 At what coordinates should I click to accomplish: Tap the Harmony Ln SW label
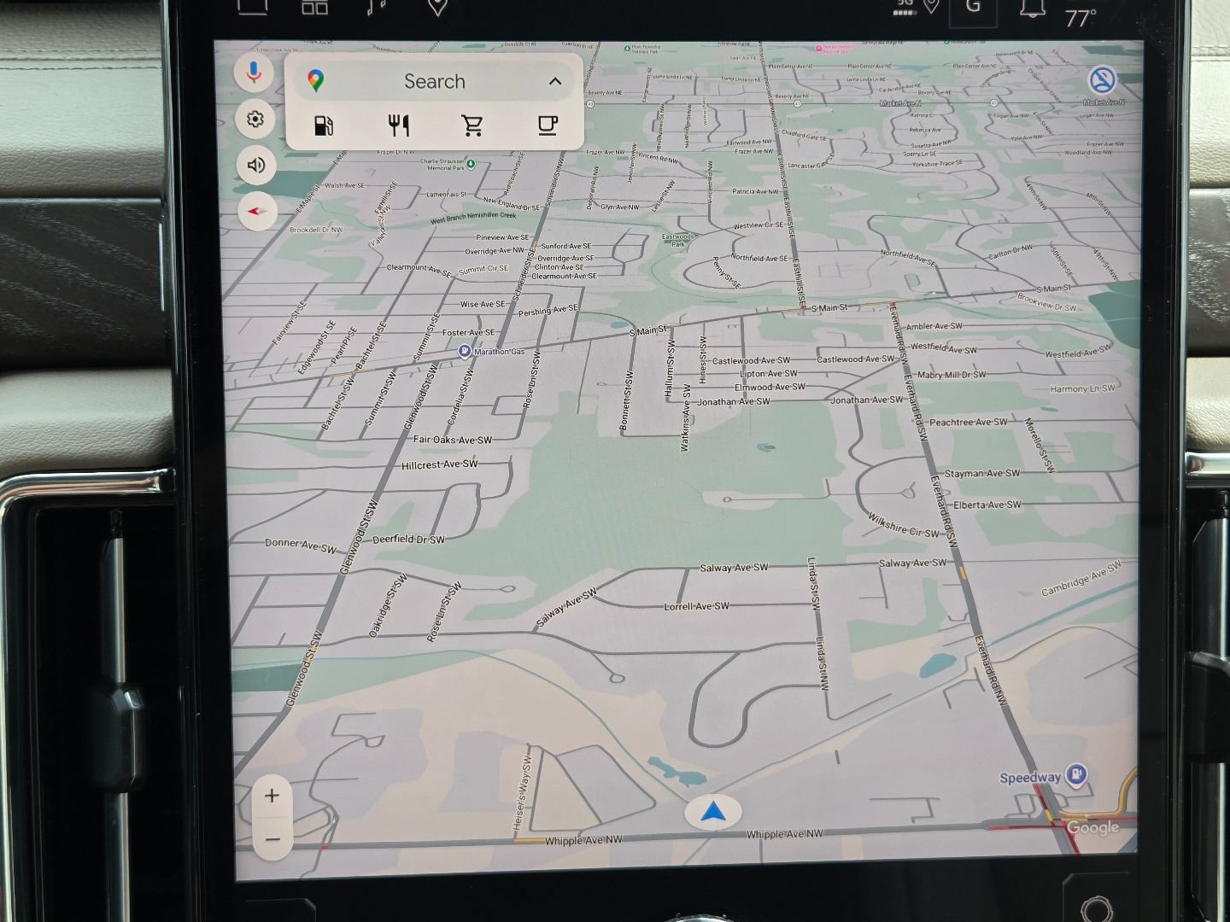coord(1082,388)
